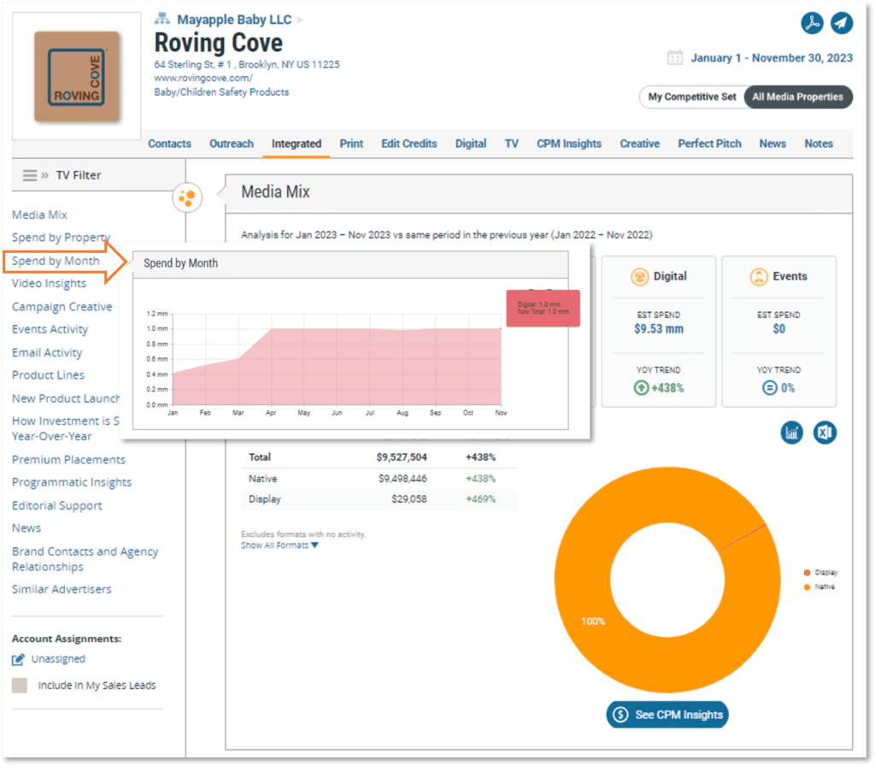
Task: Open News in the left sidebar
Action: click(26, 528)
